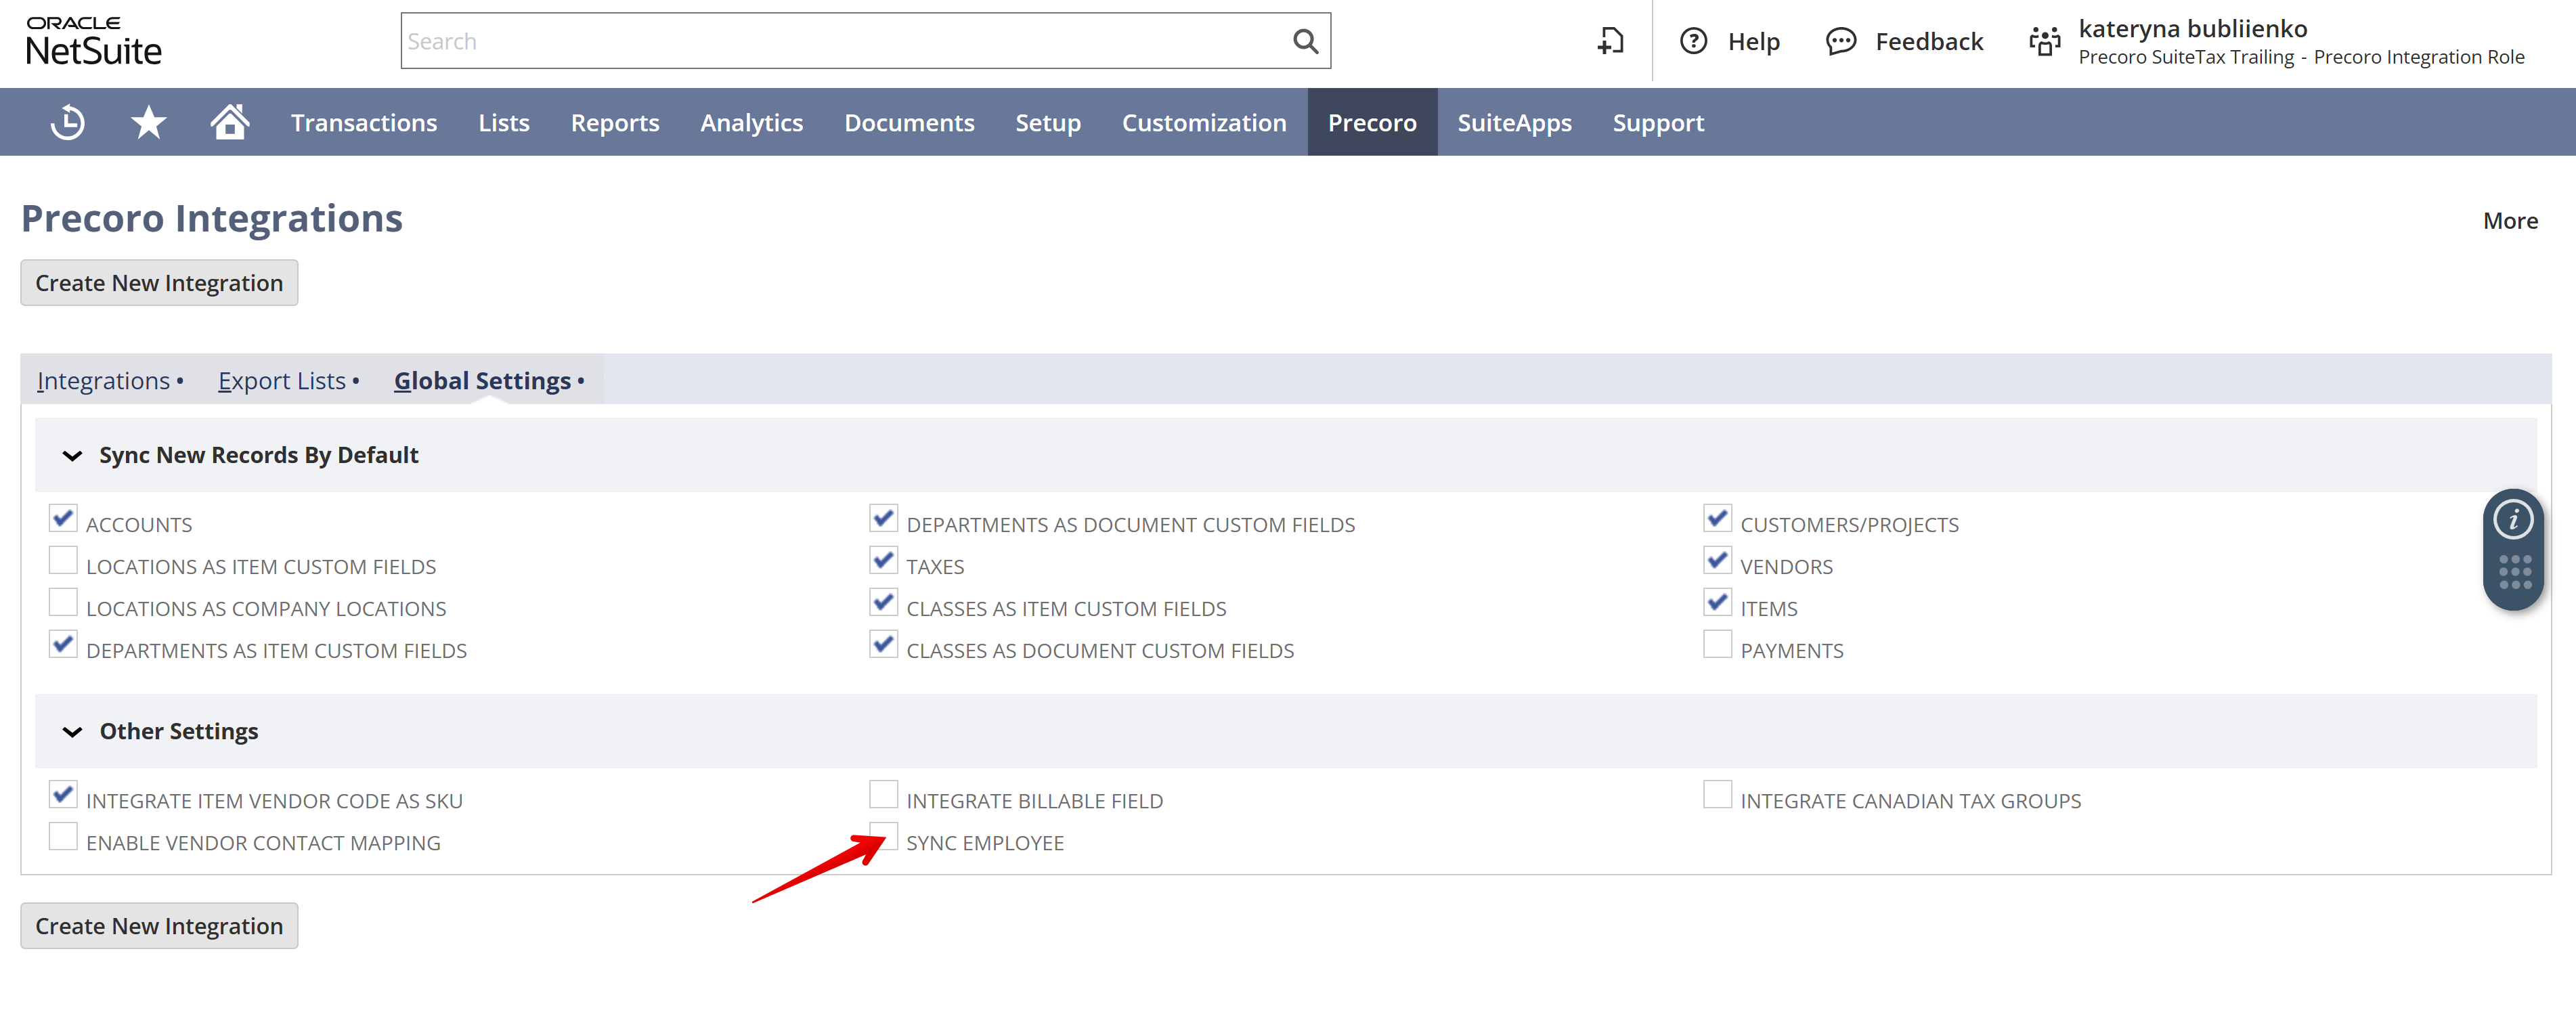The width and height of the screenshot is (2576, 1029).
Task: Enable the Payments checkbox
Action: click(x=1717, y=644)
